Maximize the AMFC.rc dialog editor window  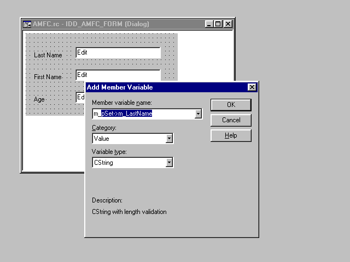tap(218, 24)
